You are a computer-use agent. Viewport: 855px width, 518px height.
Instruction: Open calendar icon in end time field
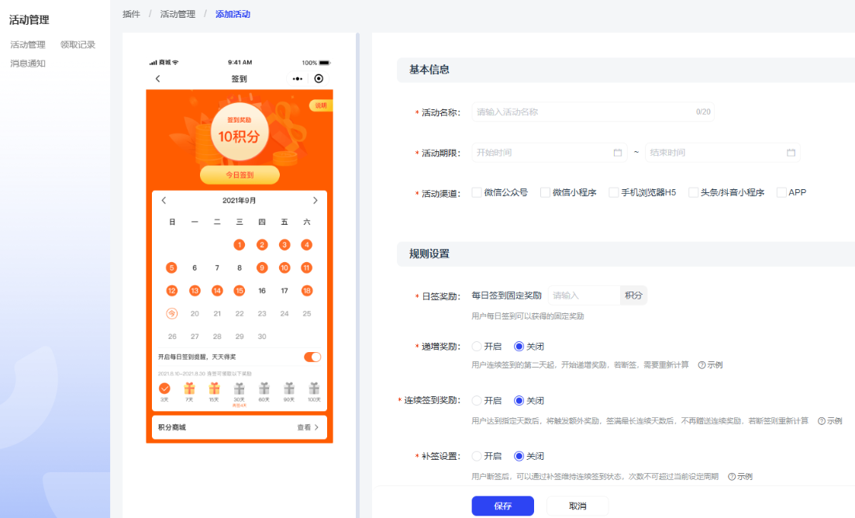(791, 153)
